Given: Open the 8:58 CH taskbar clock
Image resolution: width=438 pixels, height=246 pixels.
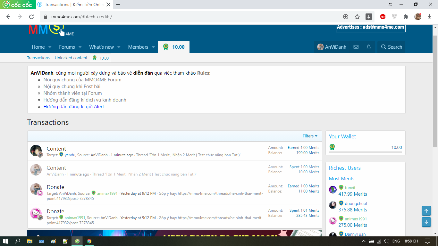Looking at the screenshot, I should (412, 241).
